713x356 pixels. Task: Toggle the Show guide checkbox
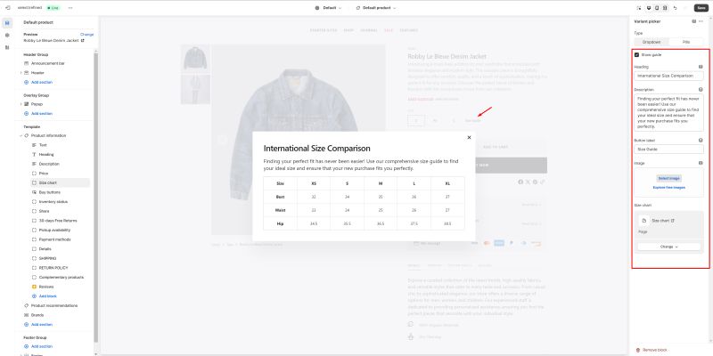pyautogui.click(x=636, y=55)
